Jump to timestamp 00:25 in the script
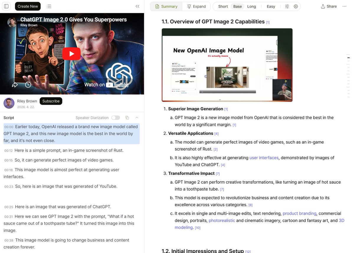 [9, 207]
